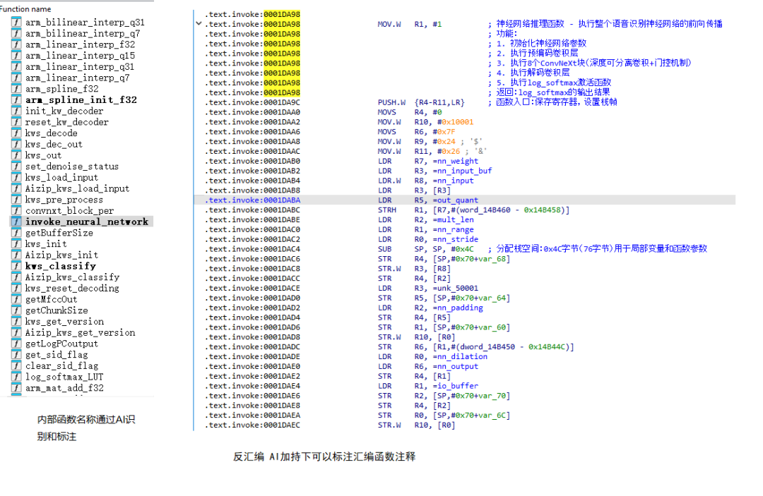Click the function icon beside arm_spline_f32
Viewport: 763px width, 496px height.
point(16,88)
